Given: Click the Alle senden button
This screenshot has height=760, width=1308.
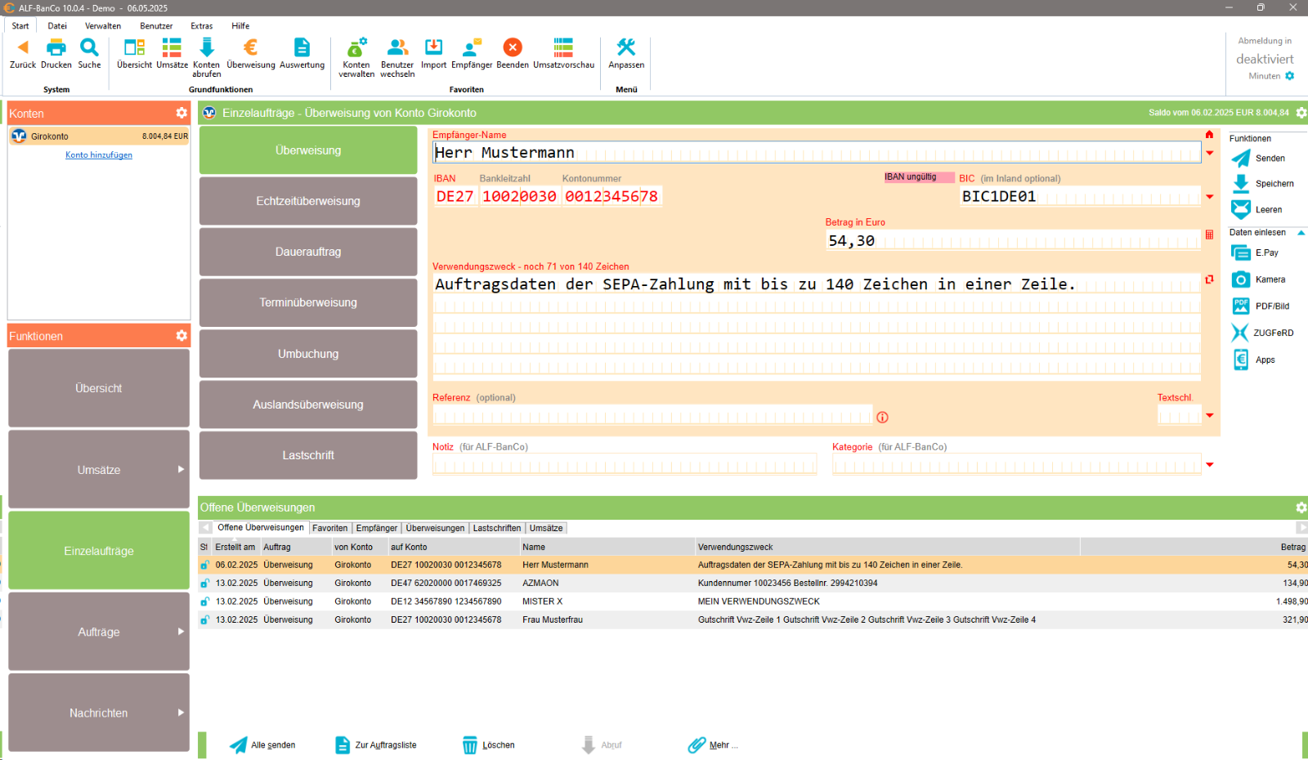Looking at the screenshot, I should [x=263, y=744].
